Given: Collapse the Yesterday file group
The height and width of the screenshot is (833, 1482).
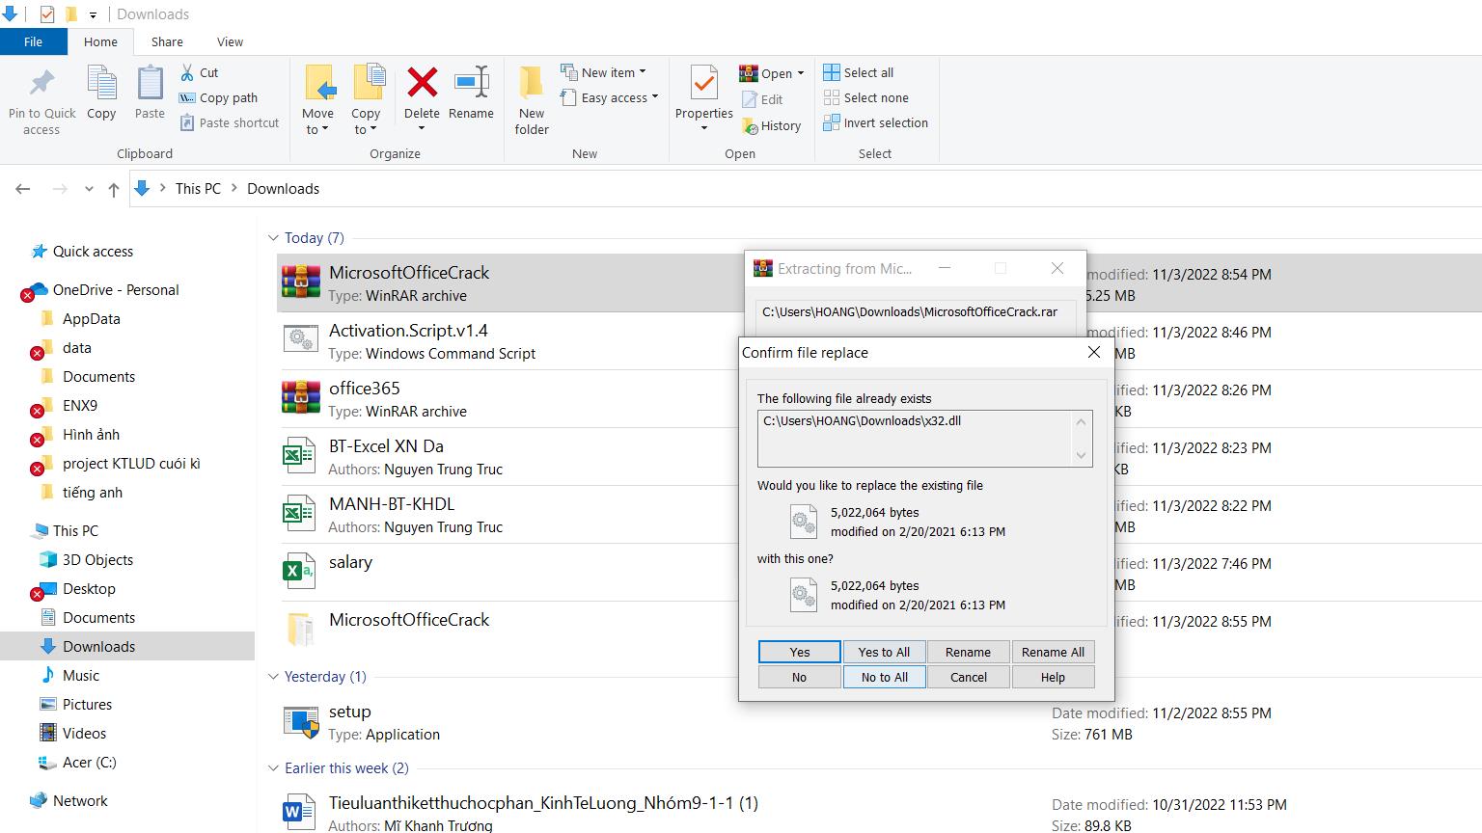Looking at the screenshot, I should 273,677.
